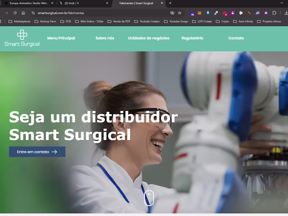Open the MetaMask fox extension

coord(199,13)
